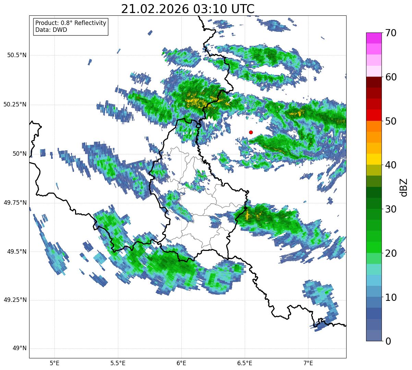Image resolution: width=412 pixels, height=370 pixels.
Task: Click the colorbar tick value 10
Action: tap(391, 297)
